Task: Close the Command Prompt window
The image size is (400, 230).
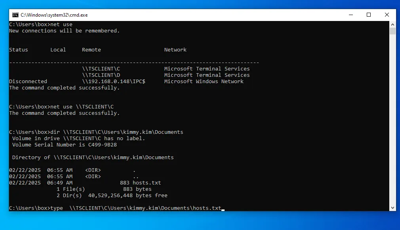Action: 387,15
